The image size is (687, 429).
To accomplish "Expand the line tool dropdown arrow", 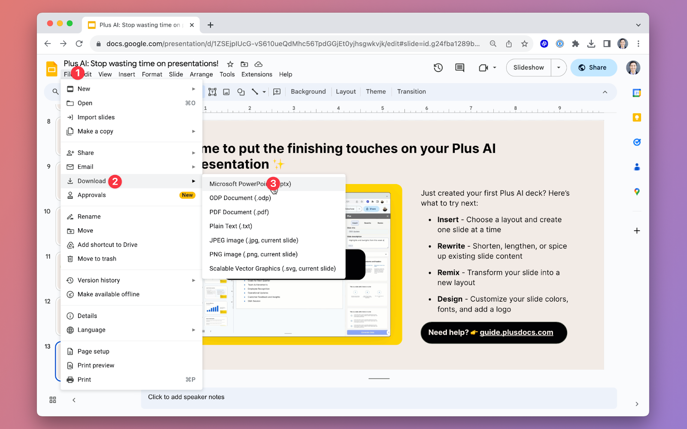I will [x=264, y=92].
